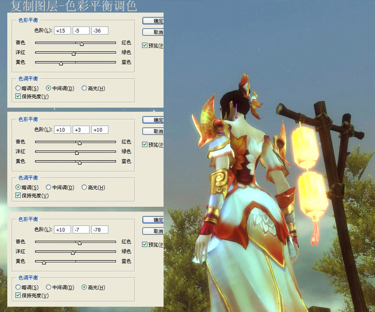
Task: Click the +10 field in the bottom dialog
Action: tap(62, 229)
